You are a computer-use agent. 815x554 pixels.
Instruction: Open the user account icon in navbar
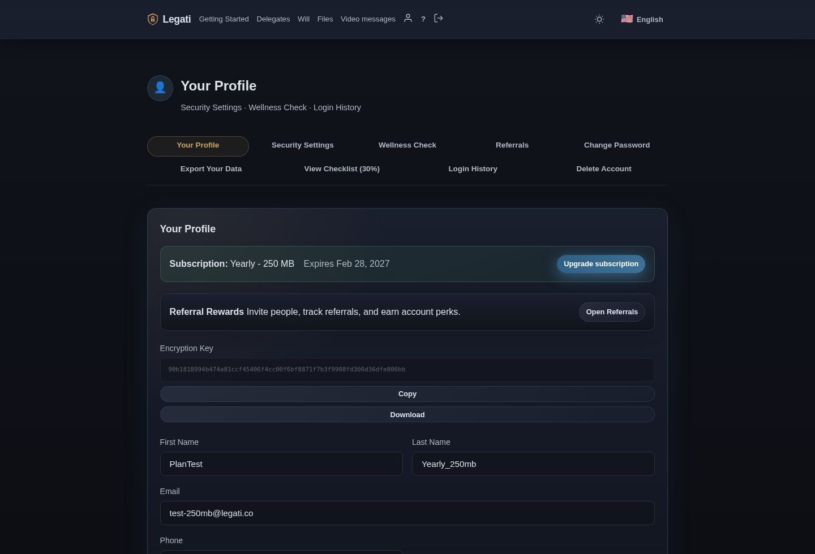click(x=407, y=18)
